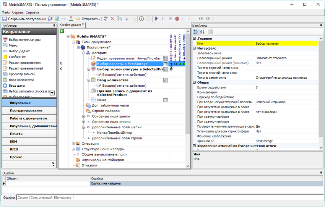Expand the Основные поля шапки node
The width and height of the screenshot is (325, 207).
pyautogui.click(x=83, y=116)
